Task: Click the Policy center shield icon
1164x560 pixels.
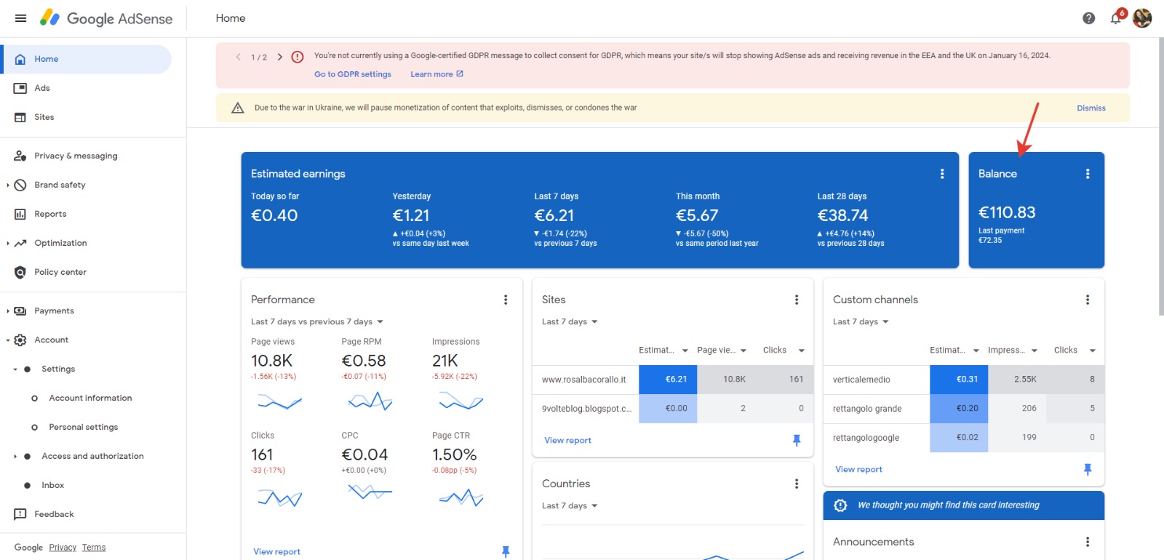Action: 20,272
